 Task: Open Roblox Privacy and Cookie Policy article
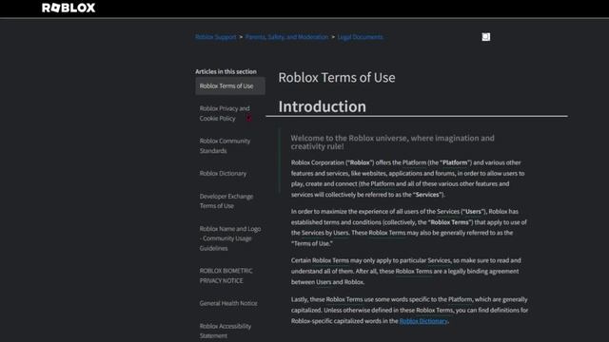point(225,113)
